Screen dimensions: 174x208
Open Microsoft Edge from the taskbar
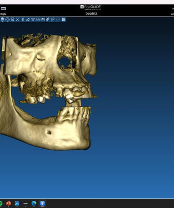tap(34, 204)
